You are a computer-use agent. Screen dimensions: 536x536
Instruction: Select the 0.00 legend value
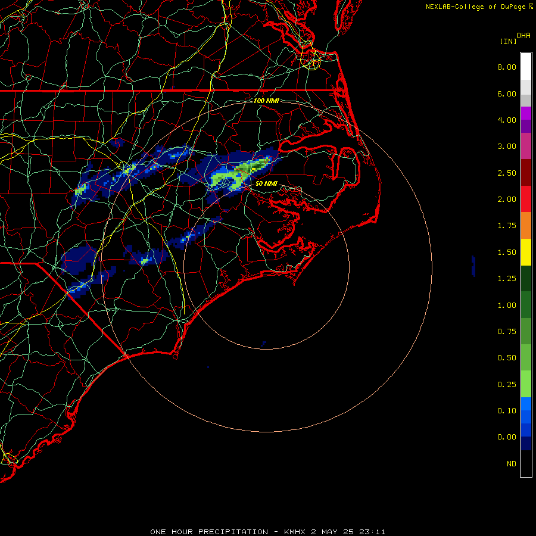coord(507,437)
